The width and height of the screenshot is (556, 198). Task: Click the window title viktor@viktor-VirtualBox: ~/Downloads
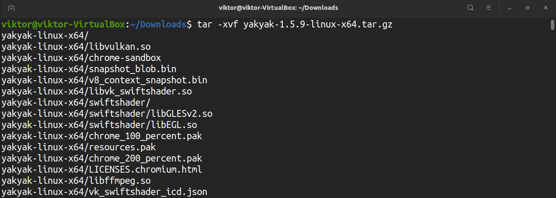coord(278,8)
